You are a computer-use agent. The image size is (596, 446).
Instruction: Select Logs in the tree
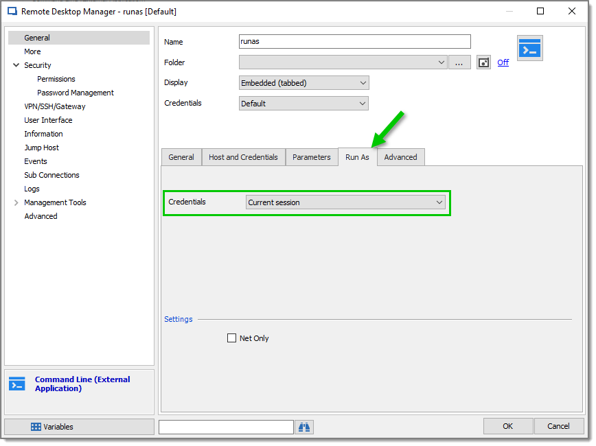click(x=32, y=189)
